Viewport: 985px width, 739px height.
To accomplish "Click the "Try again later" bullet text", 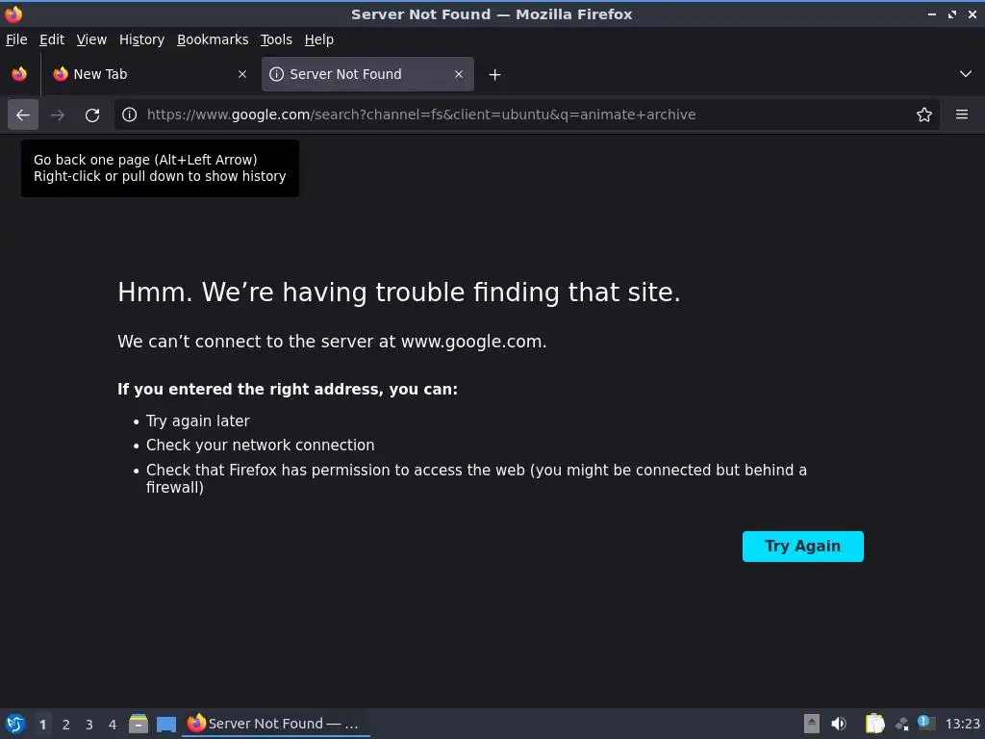I will pyautogui.click(x=198, y=421).
